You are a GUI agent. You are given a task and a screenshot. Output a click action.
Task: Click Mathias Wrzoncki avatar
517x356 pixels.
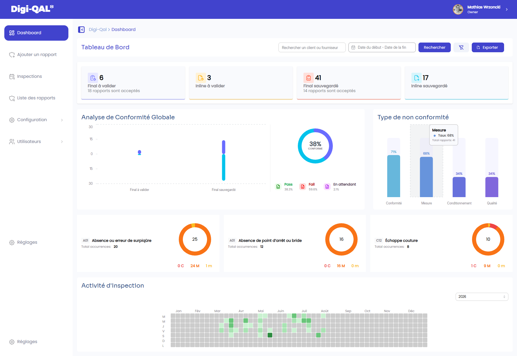[x=458, y=9]
